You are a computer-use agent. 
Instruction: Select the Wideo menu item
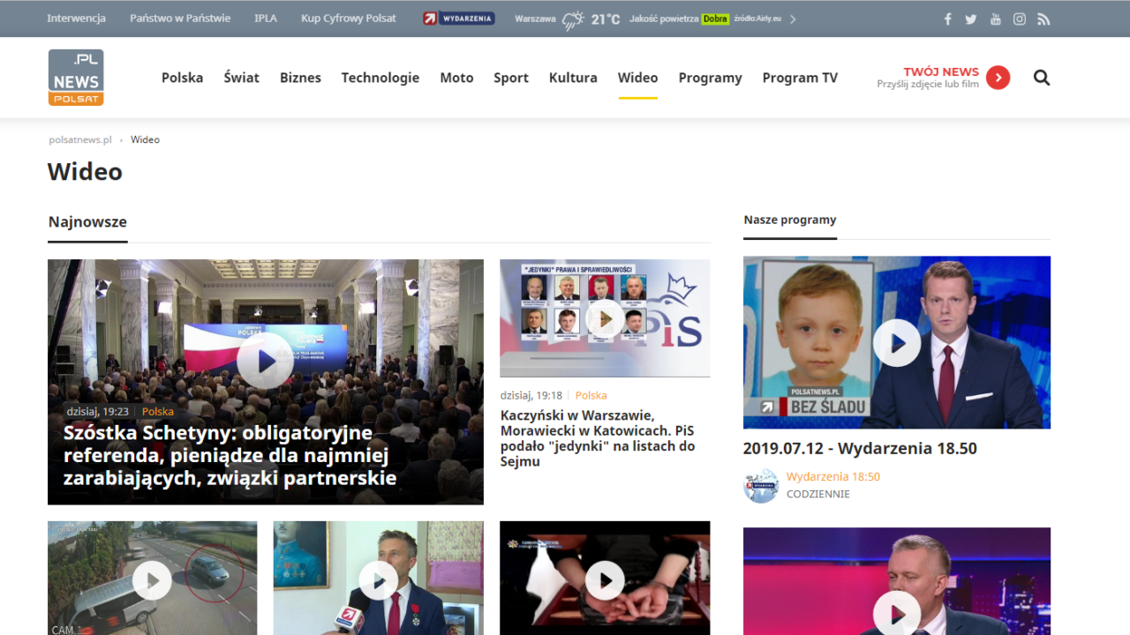click(x=637, y=78)
